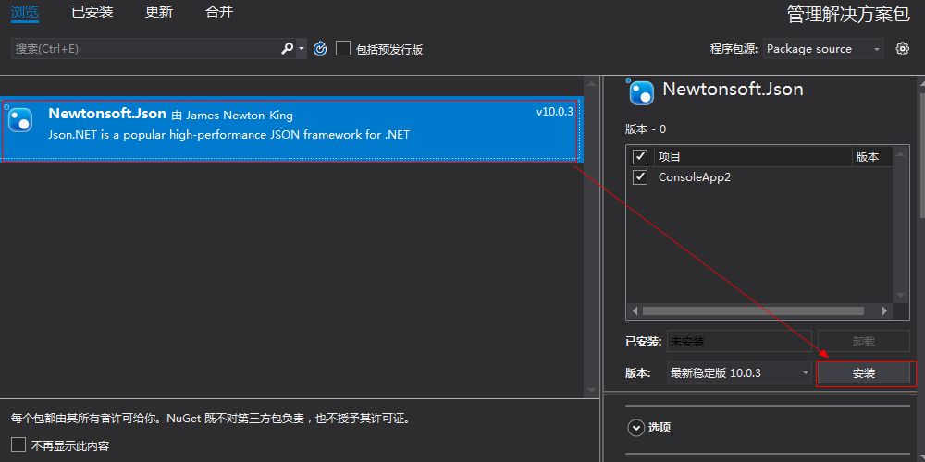Open the search history dropdown arrow
The width and height of the screenshot is (925, 462).
302,48
